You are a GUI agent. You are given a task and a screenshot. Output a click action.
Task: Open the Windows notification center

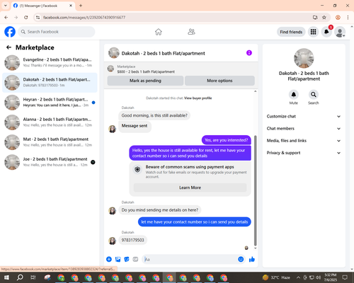pos(345,277)
